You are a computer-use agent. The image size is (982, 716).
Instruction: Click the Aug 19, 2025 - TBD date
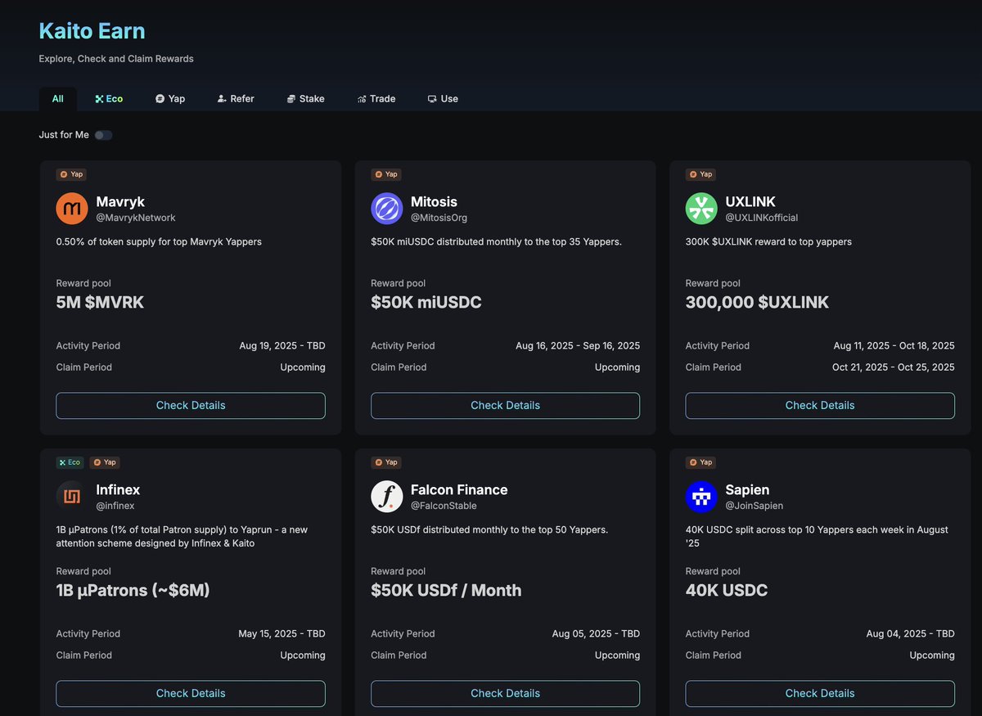click(282, 346)
